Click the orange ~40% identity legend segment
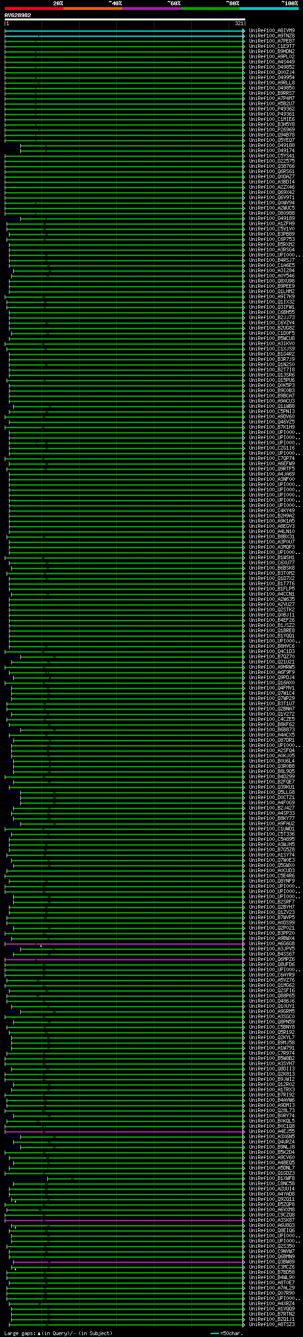This screenshot has width=303, height=1337. point(93,9)
